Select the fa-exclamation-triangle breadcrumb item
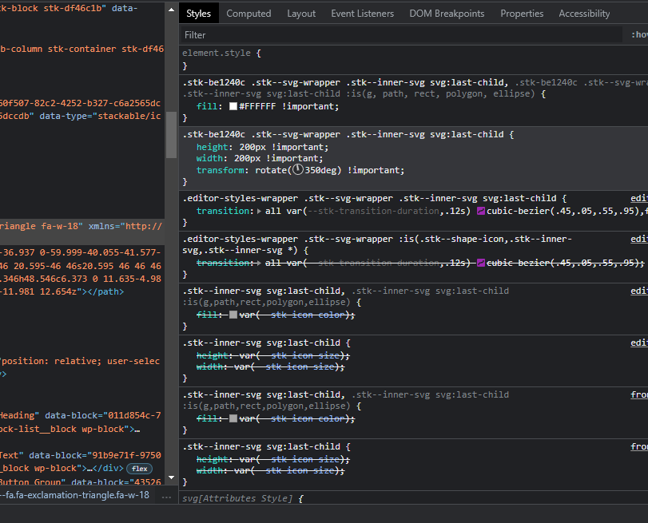Viewport: 648px width, 523px height. coord(76,496)
